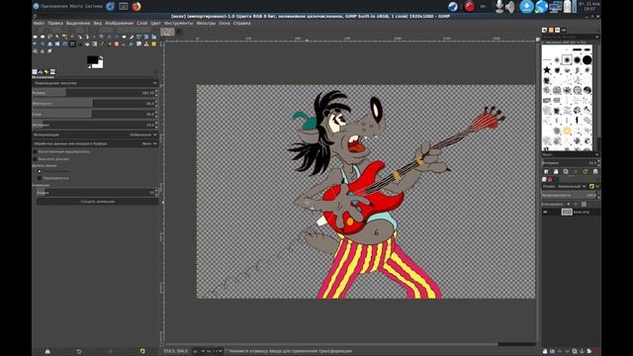Swap foreground and background colors arrow

tap(101, 57)
